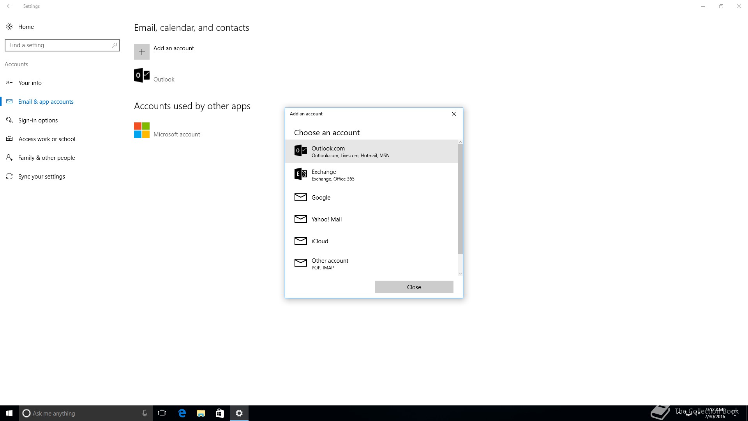Click the Cortana microphone icon

pos(145,413)
